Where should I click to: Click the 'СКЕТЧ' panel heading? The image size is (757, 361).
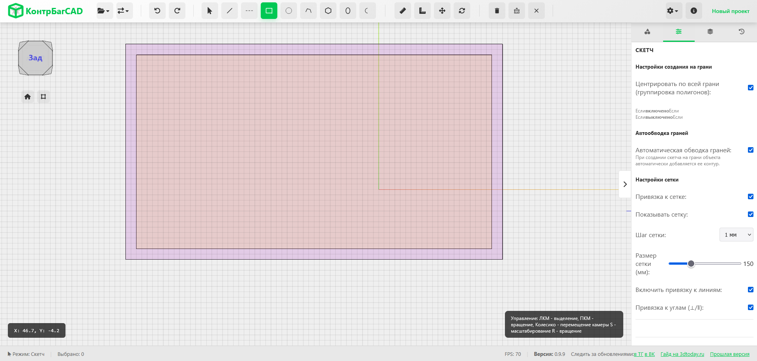(x=645, y=50)
